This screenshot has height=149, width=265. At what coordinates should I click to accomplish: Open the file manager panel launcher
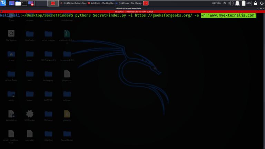(18, 3)
